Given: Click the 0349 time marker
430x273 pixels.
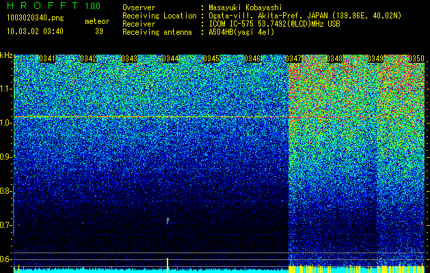Looking at the screenshot, I should pos(375,59).
